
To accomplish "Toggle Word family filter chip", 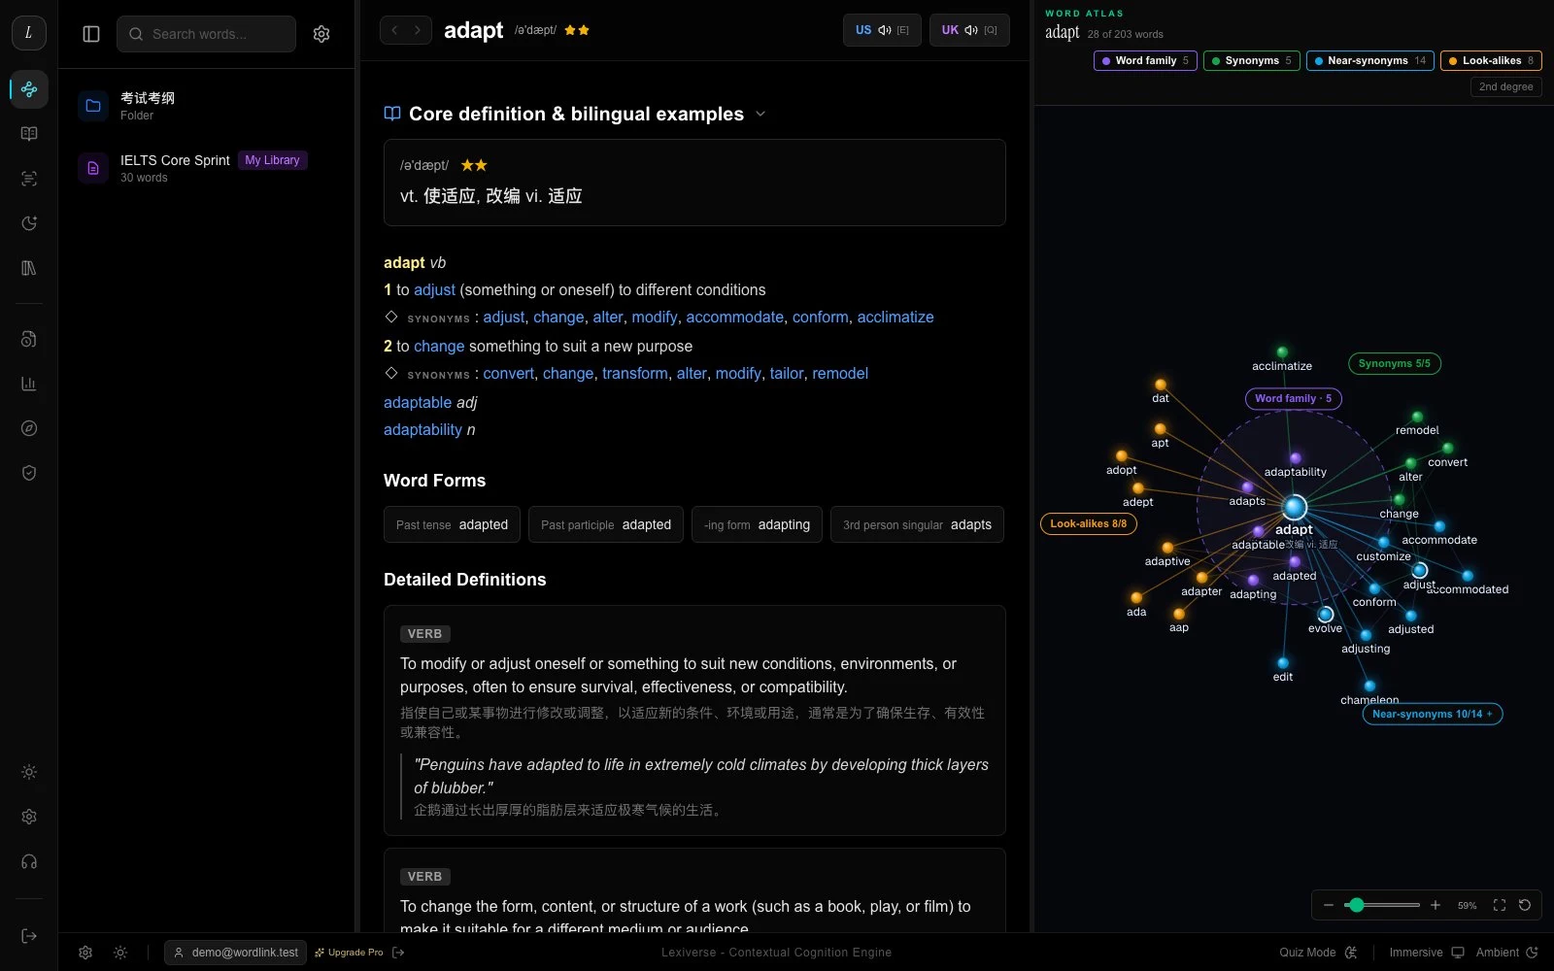I will pos(1145,60).
